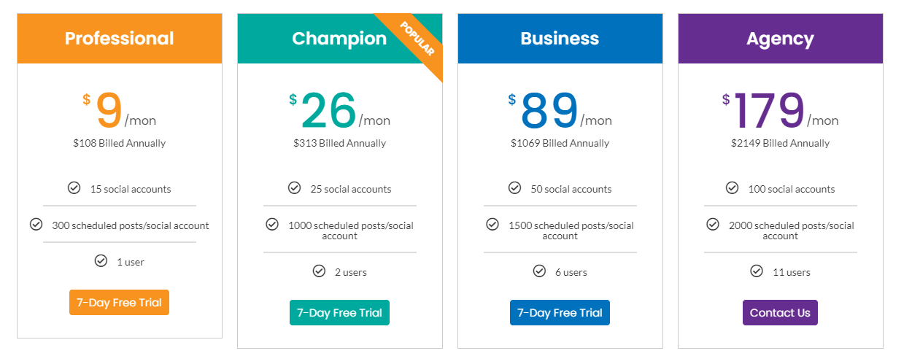912x356 pixels.
Task: Start Professional plan 7-Day Free Trial
Action: [119, 302]
